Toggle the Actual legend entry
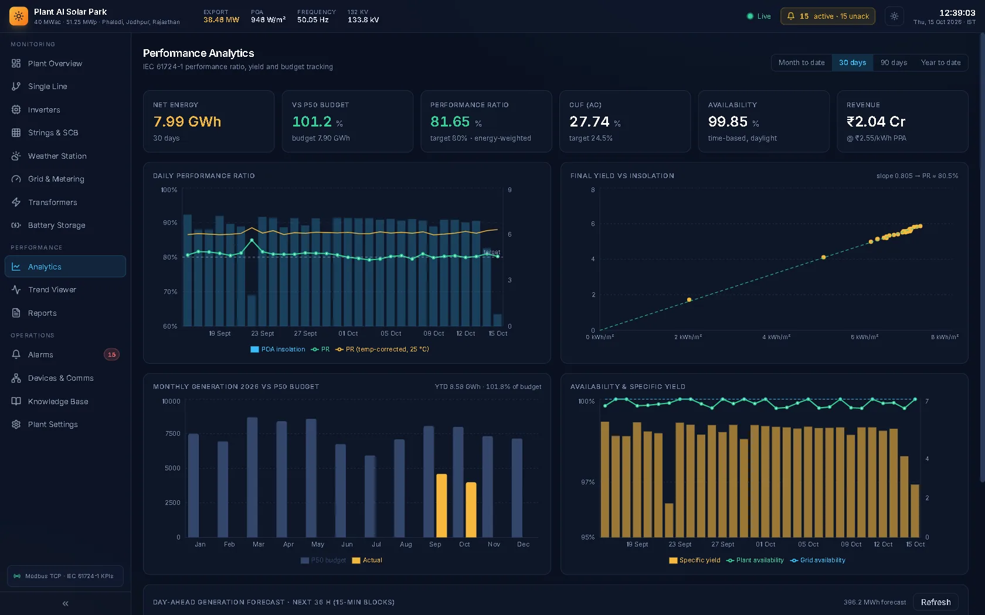 tap(367, 561)
